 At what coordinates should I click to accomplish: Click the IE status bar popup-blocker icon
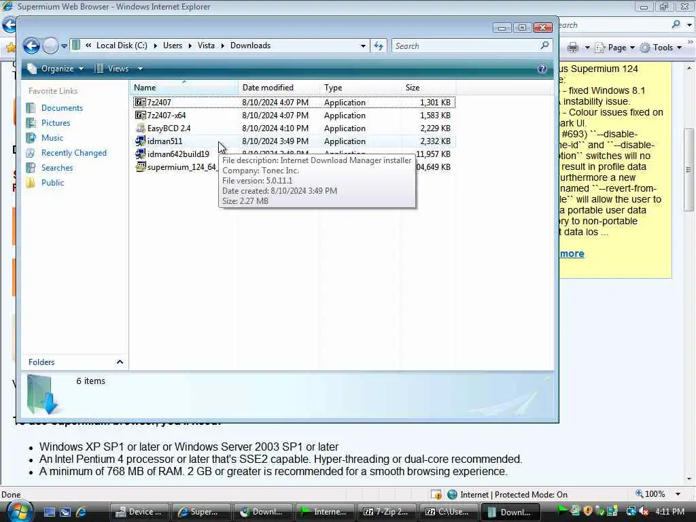436,494
